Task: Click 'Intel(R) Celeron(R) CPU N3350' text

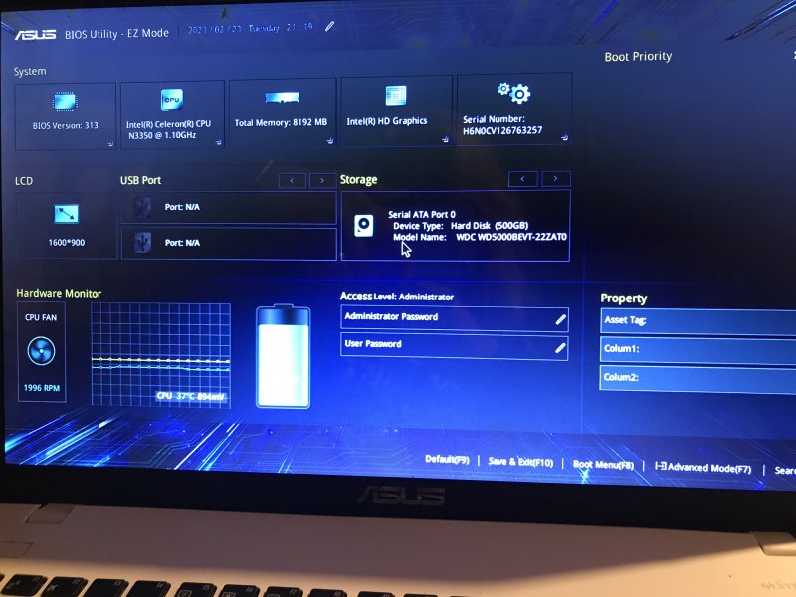Action: click(168, 129)
